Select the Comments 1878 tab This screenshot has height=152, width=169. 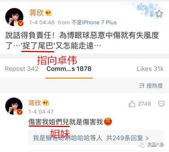click(x=69, y=69)
